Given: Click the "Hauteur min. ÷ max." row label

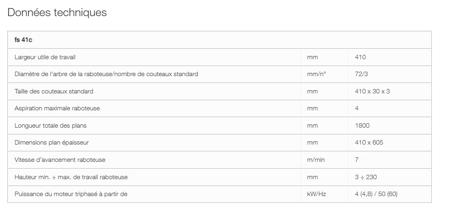Looking at the screenshot, I should [71, 177].
